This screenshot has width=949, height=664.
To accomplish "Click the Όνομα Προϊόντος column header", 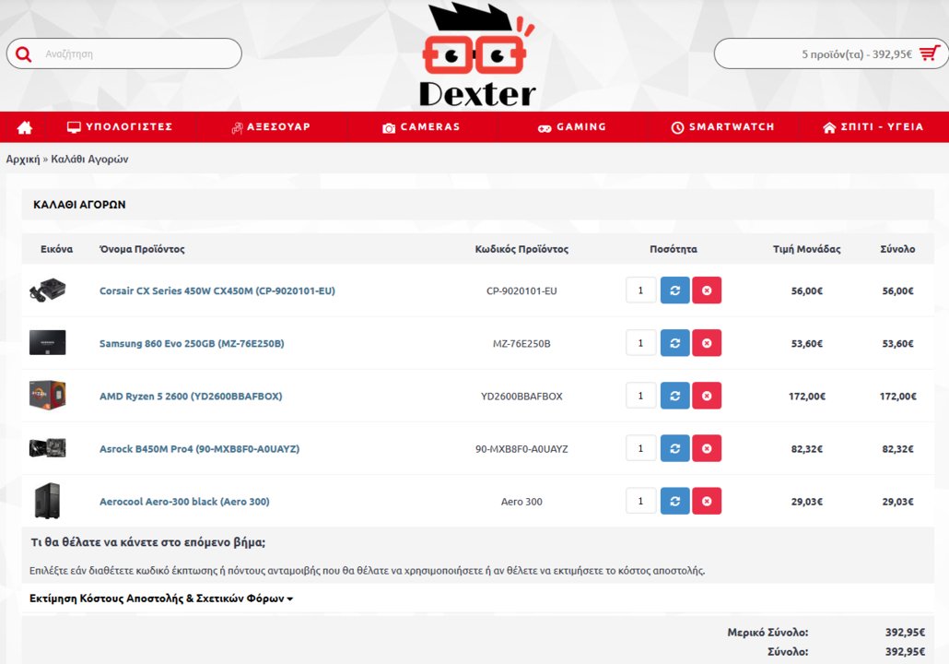I will coord(142,249).
